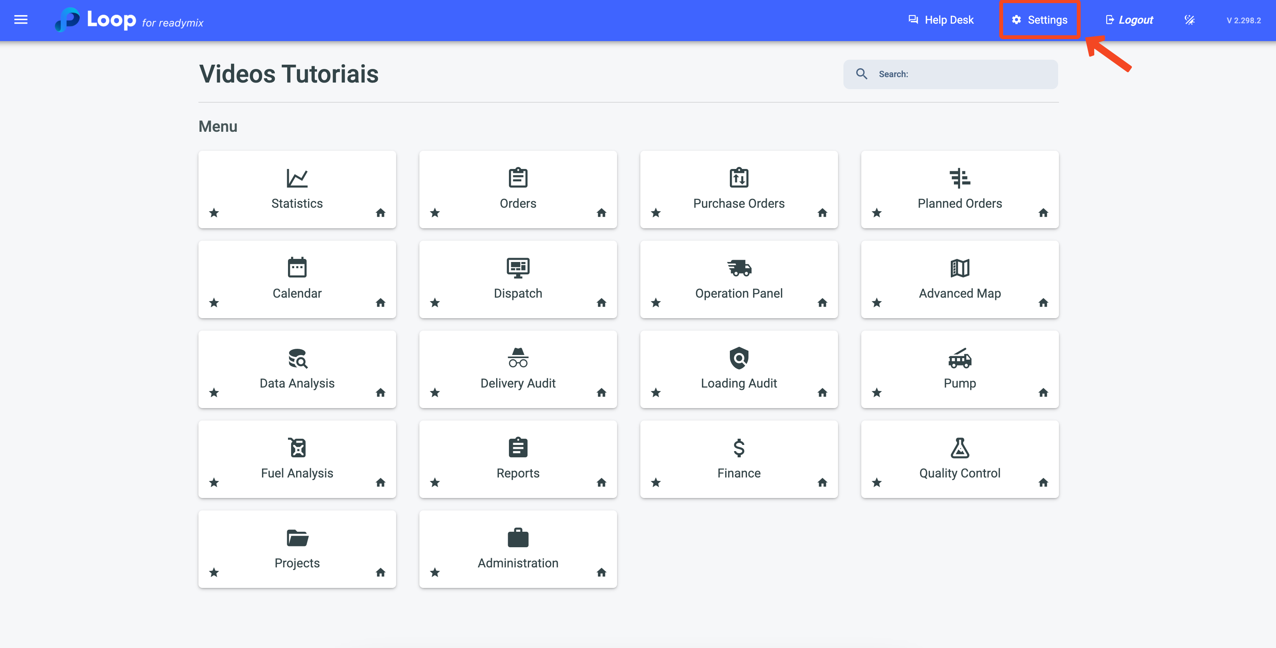Click the Quality Control flask icon
This screenshot has width=1276, height=648.
959,448
